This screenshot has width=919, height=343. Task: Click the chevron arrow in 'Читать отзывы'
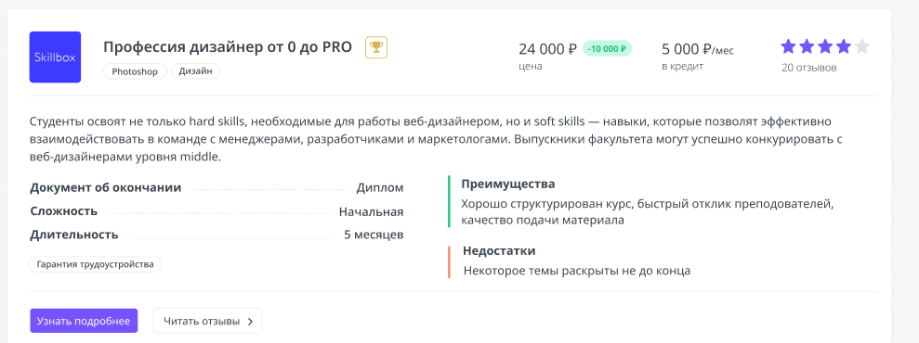click(250, 322)
